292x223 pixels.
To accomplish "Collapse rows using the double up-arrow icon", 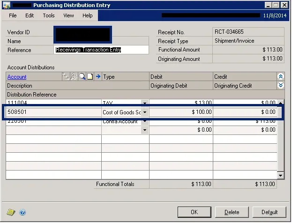I will coord(281,76).
